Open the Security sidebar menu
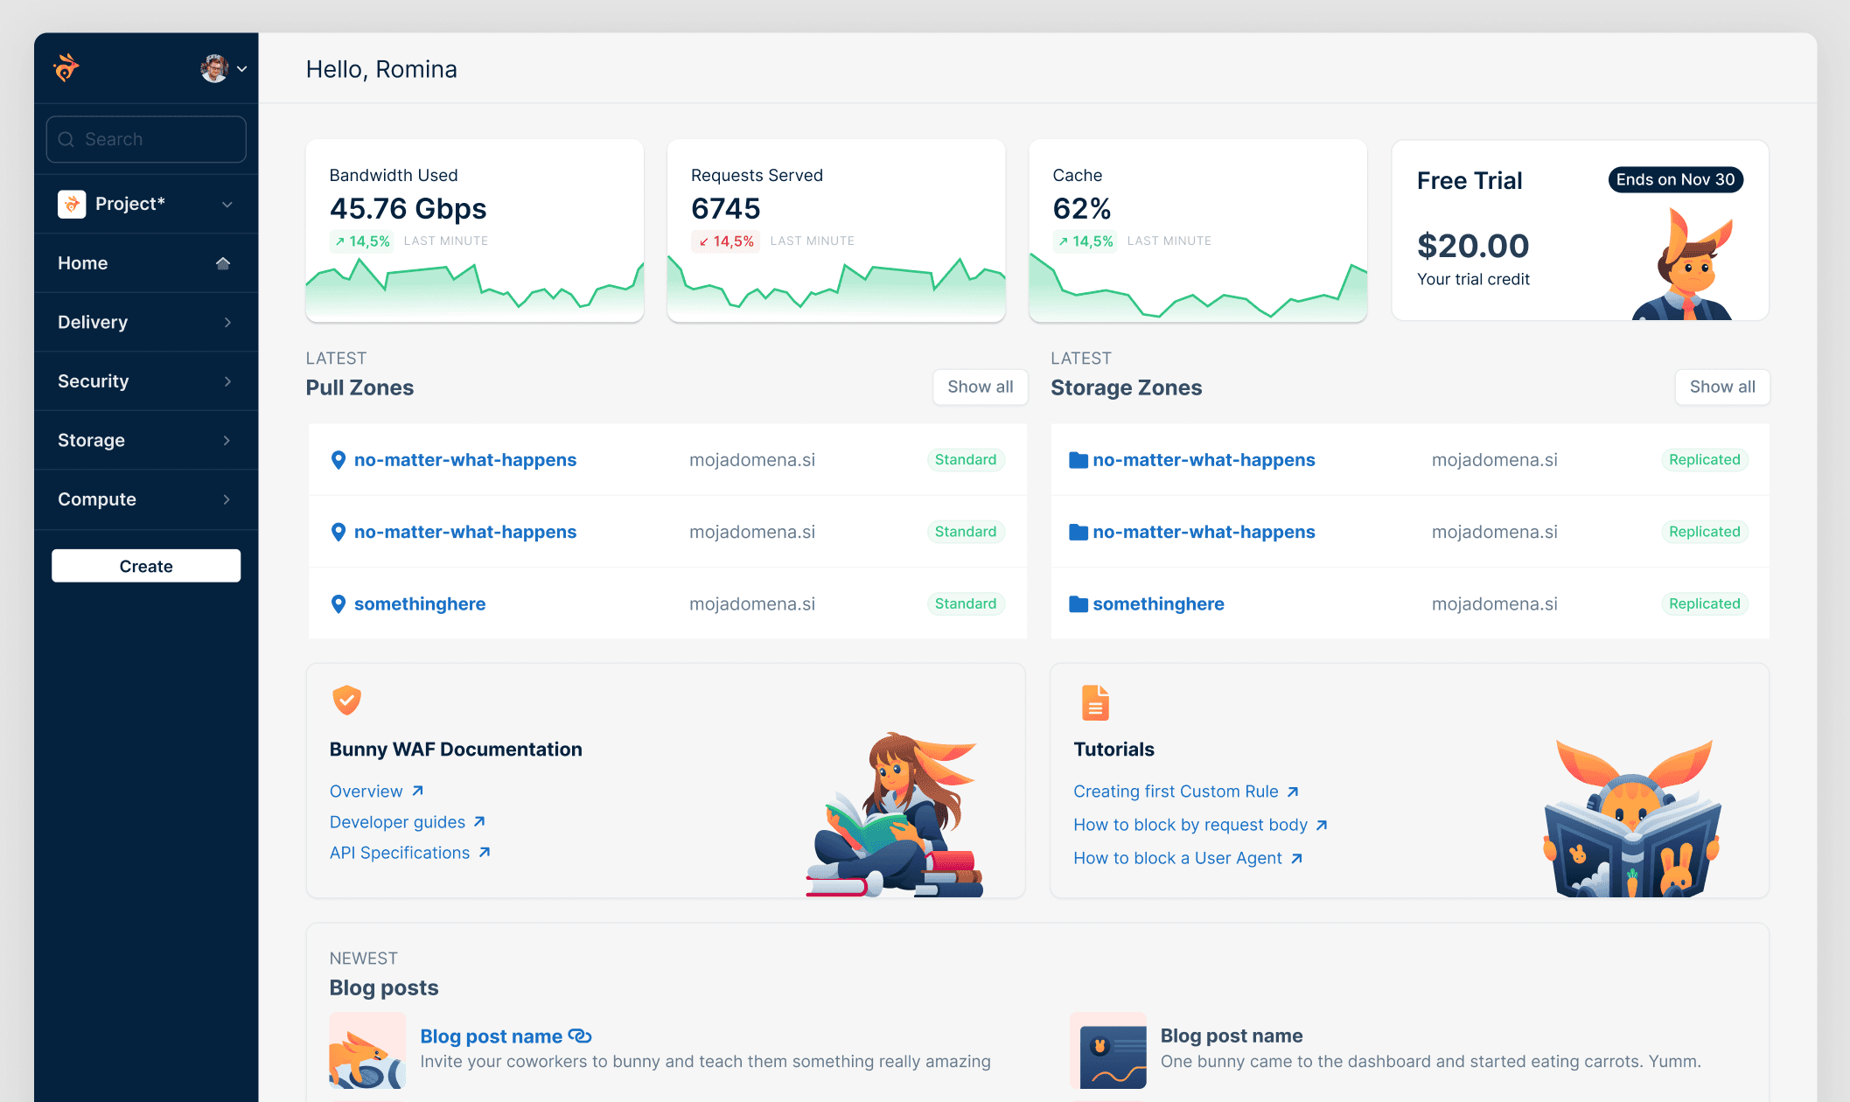Image resolution: width=1850 pixels, height=1102 pixels. click(93, 381)
